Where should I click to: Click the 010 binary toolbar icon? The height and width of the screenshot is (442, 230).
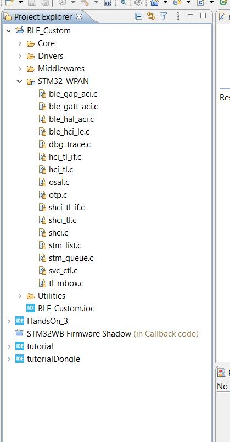pos(108,3)
